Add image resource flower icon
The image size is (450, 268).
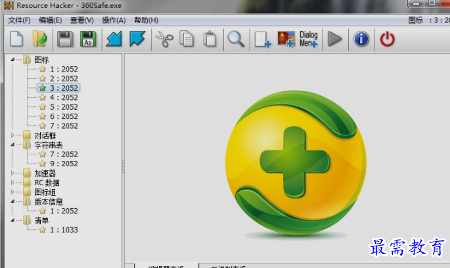pyautogui.click(x=286, y=39)
